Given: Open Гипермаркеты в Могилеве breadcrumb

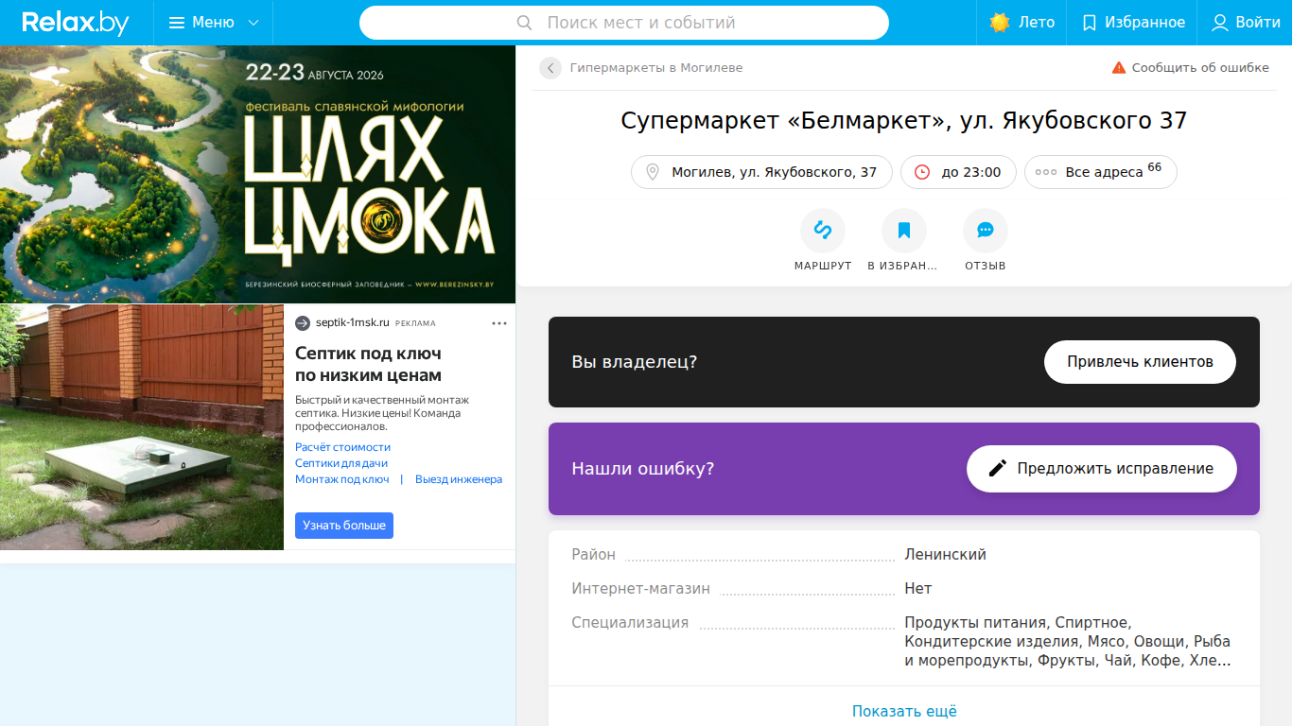Looking at the screenshot, I should (x=656, y=68).
